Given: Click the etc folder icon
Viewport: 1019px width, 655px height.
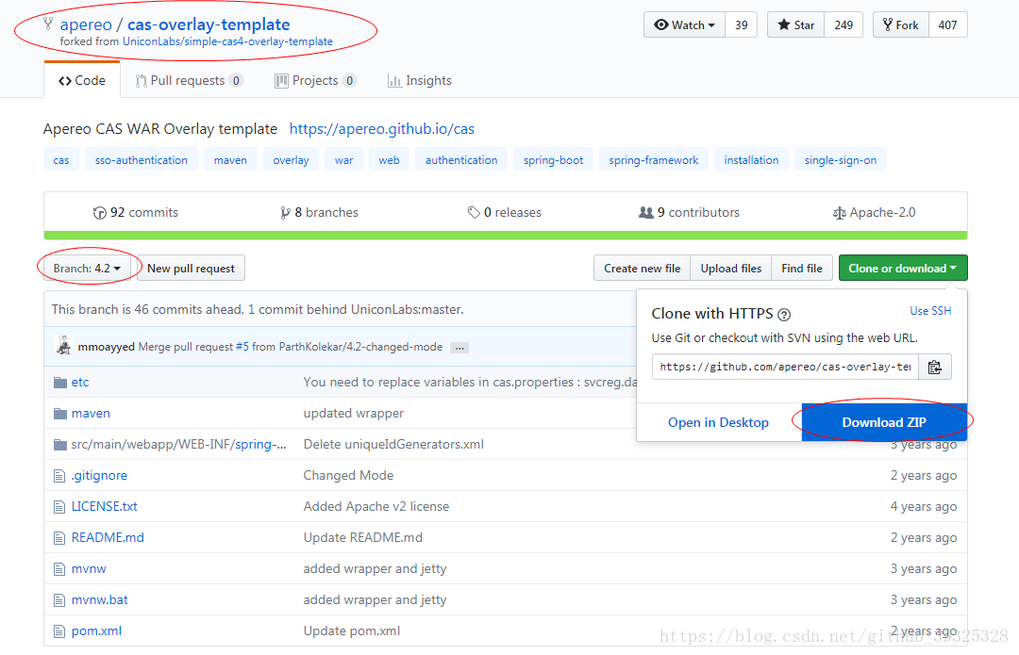Looking at the screenshot, I should (60, 383).
